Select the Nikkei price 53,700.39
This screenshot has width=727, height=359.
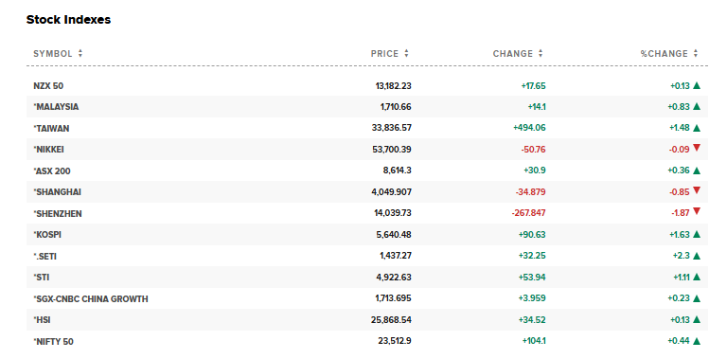[x=392, y=150]
